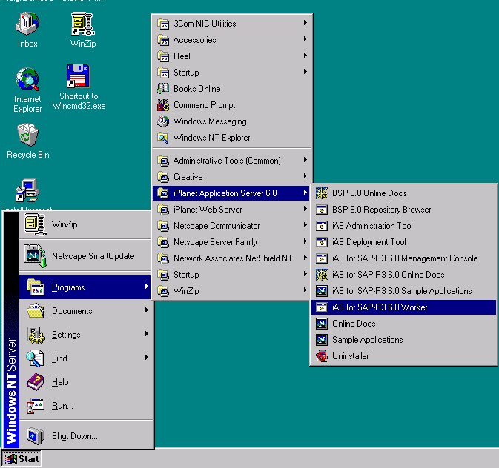Expand the Netscape Server Family submenu arrow

coord(305,241)
